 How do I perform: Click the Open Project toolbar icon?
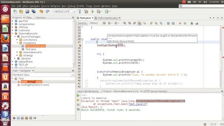tap(27, 12)
